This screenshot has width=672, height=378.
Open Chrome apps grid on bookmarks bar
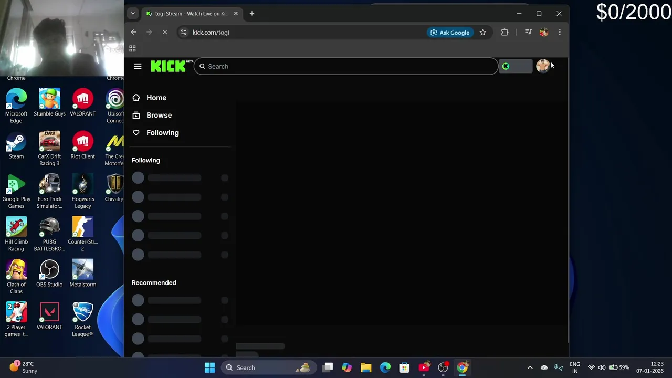coord(132,48)
